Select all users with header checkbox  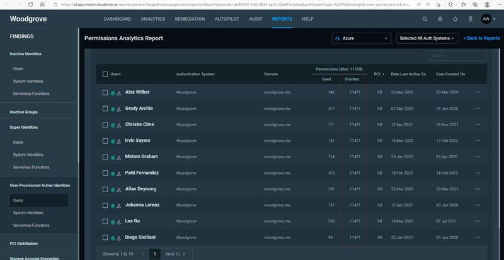click(105, 74)
